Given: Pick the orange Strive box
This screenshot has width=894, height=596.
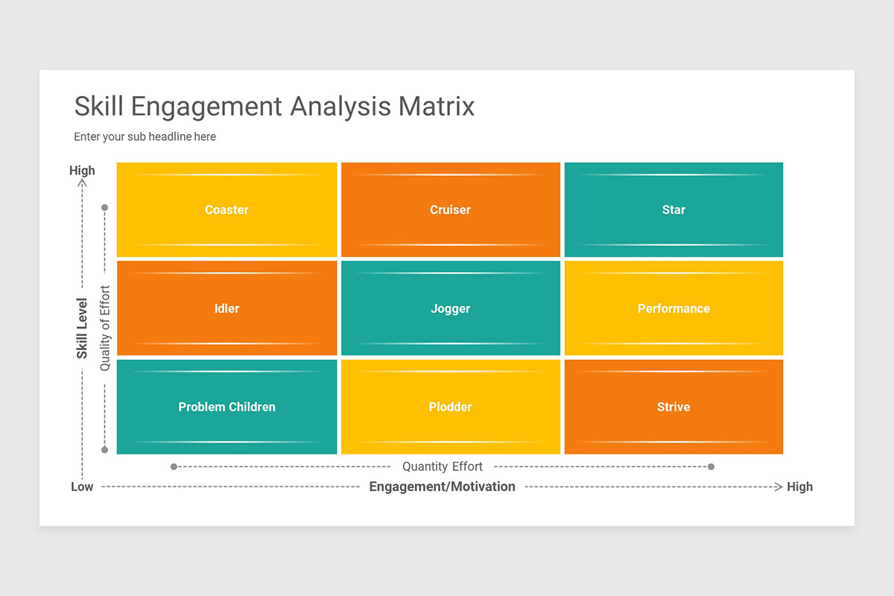Looking at the screenshot, I should pyautogui.click(x=673, y=407).
